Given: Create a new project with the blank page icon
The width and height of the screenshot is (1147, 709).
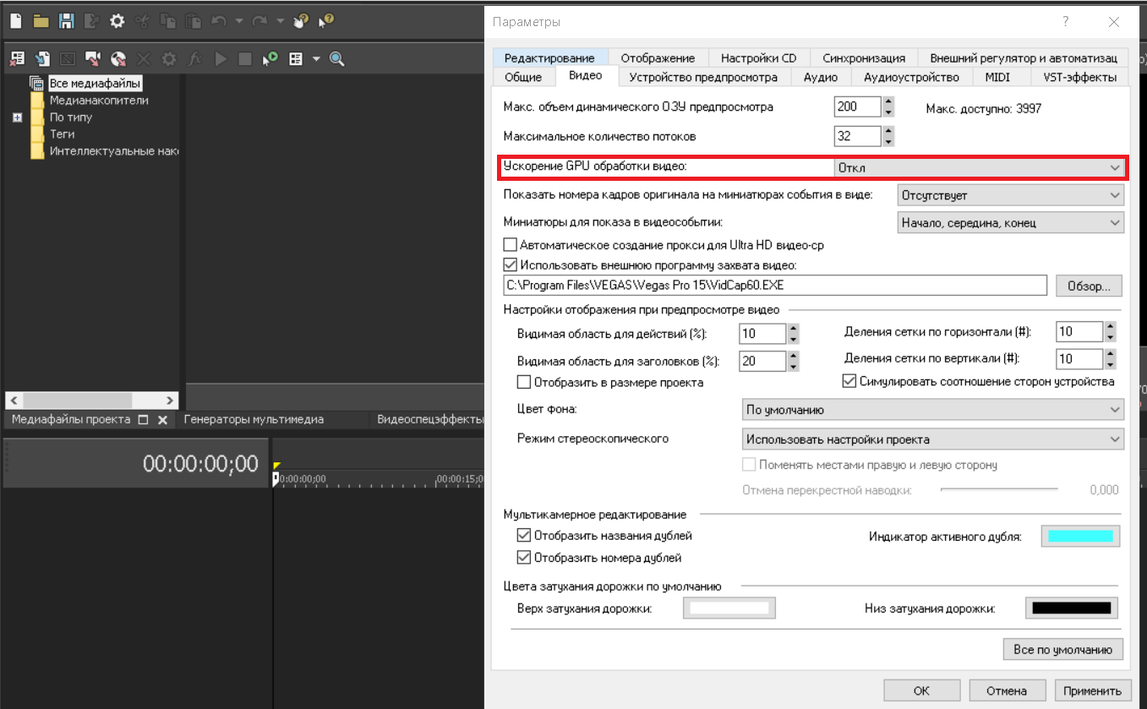Looking at the screenshot, I should pyautogui.click(x=16, y=20).
